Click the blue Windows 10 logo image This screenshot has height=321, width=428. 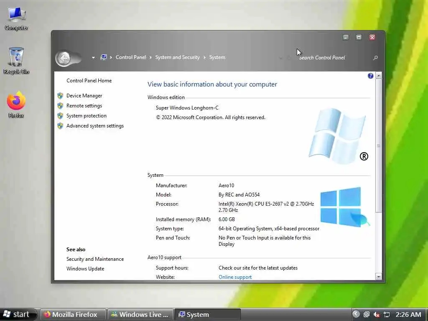tap(345, 207)
